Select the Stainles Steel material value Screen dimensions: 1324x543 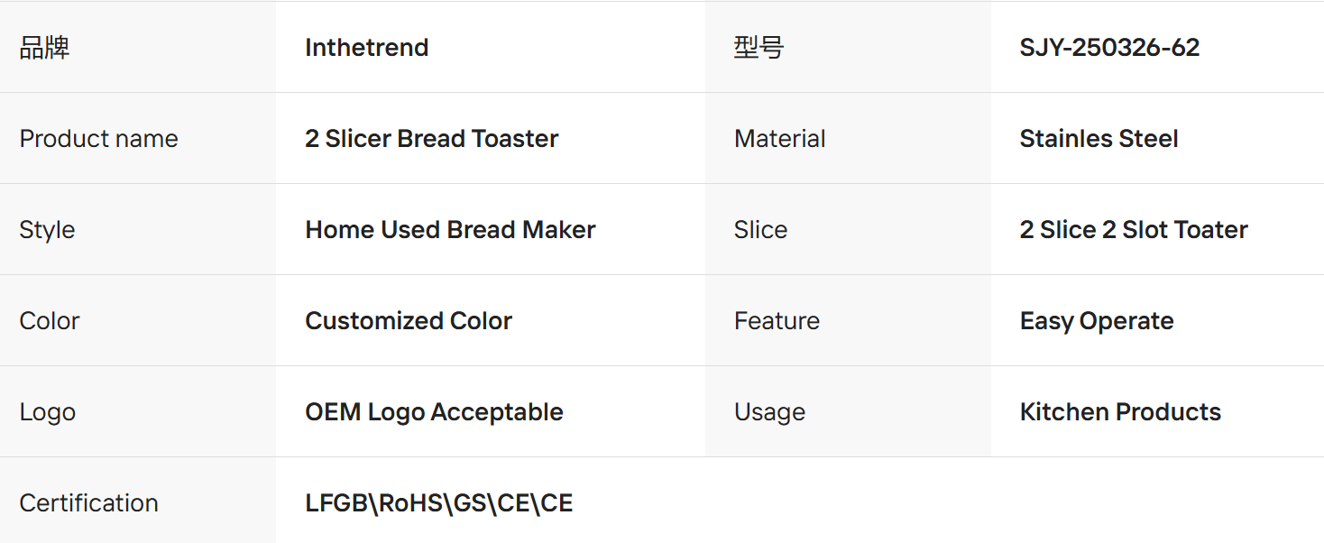point(1099,139)
